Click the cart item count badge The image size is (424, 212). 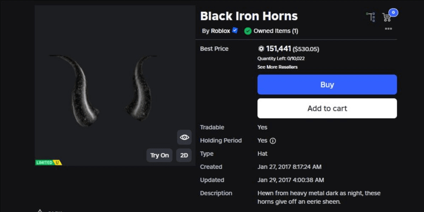(393, 12)
